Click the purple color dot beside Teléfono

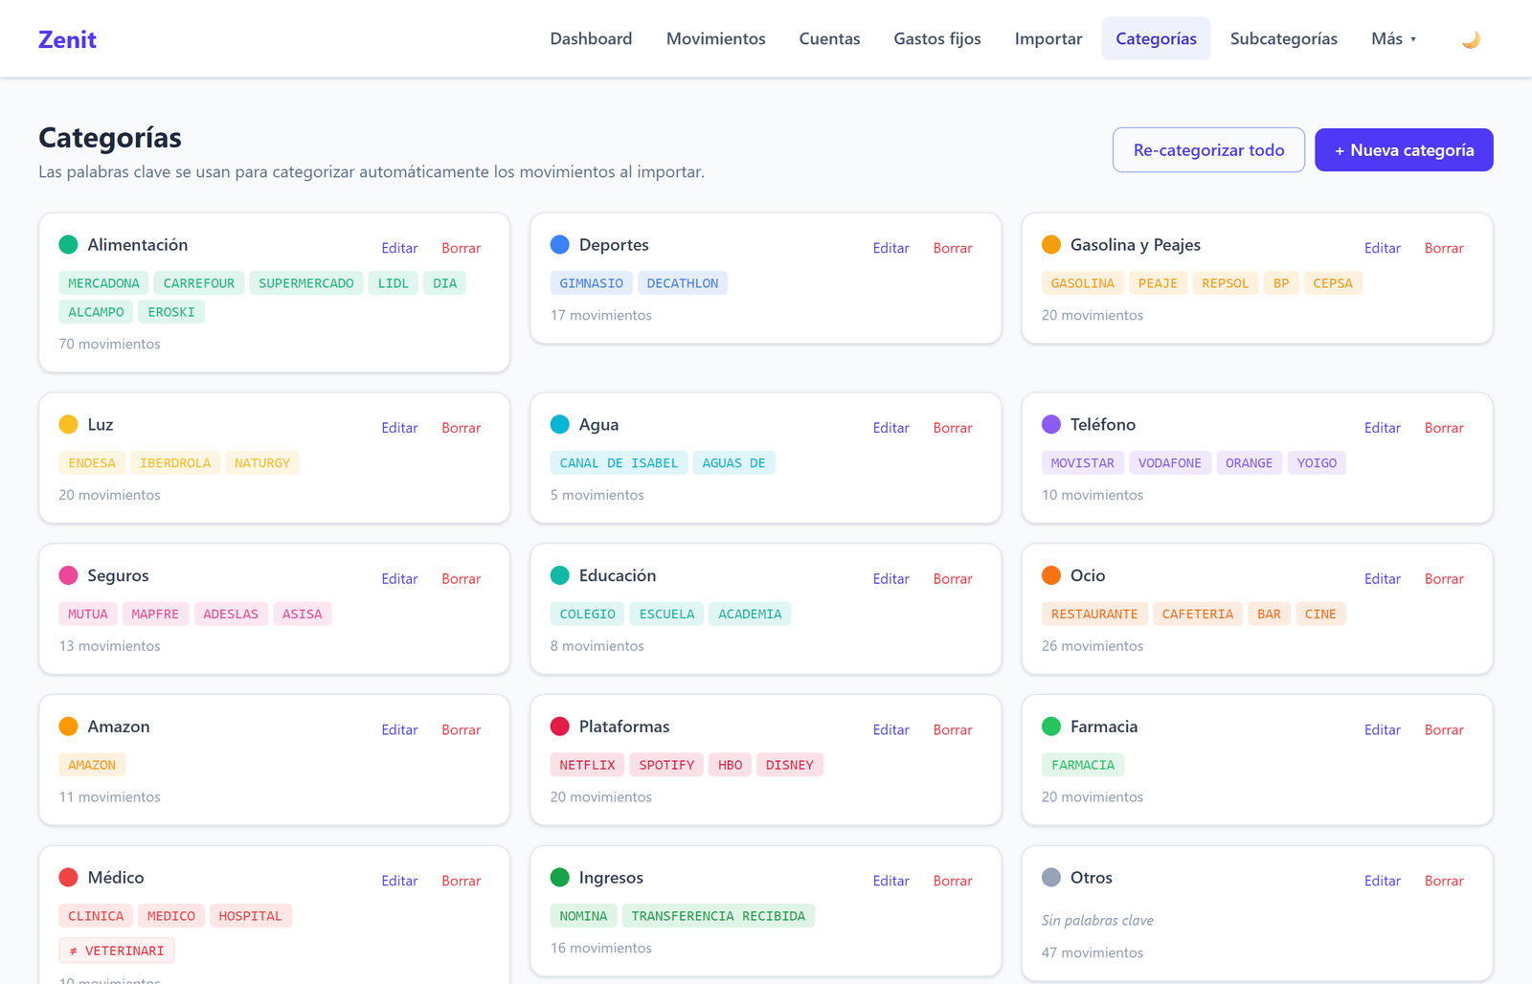pos(1051,424)
